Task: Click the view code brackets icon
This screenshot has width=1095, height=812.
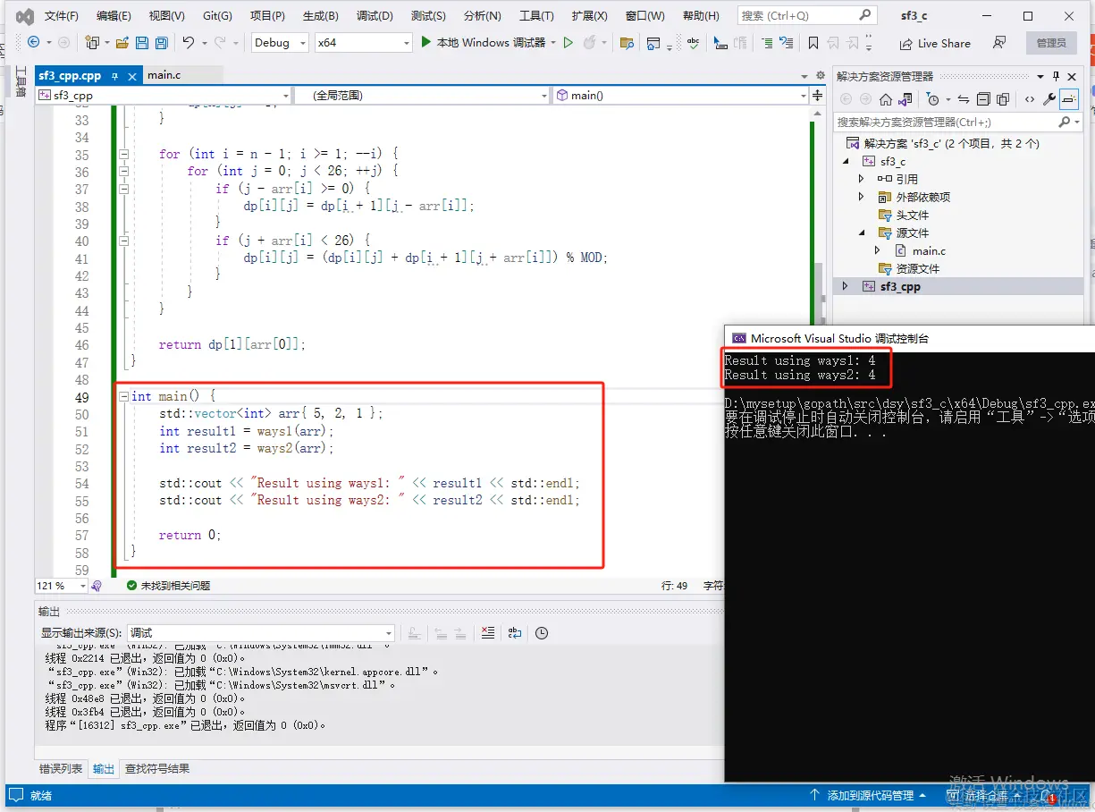Action: 1030,99
